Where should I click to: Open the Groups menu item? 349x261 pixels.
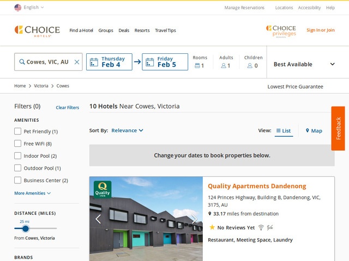click(x=106, y=30)
